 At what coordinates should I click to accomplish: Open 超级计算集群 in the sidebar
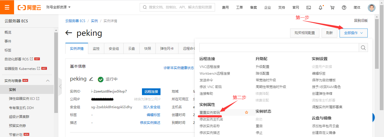tap(19, 117)
